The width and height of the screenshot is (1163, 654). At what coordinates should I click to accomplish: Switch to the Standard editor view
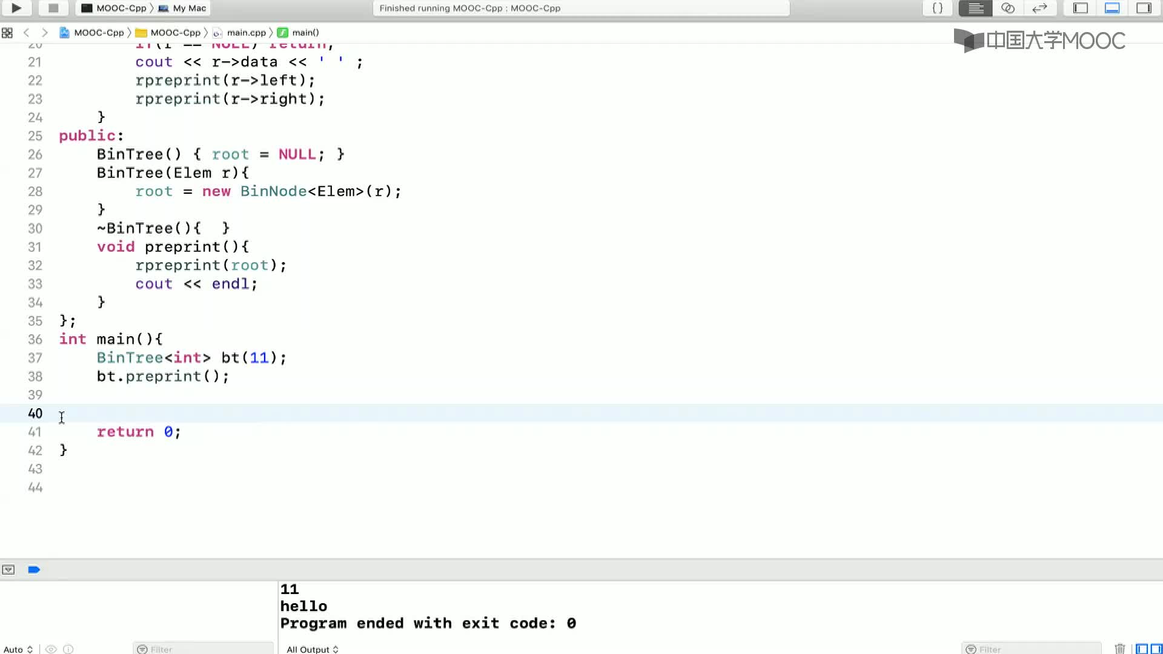pyautogui.click(x=975, y=8)
